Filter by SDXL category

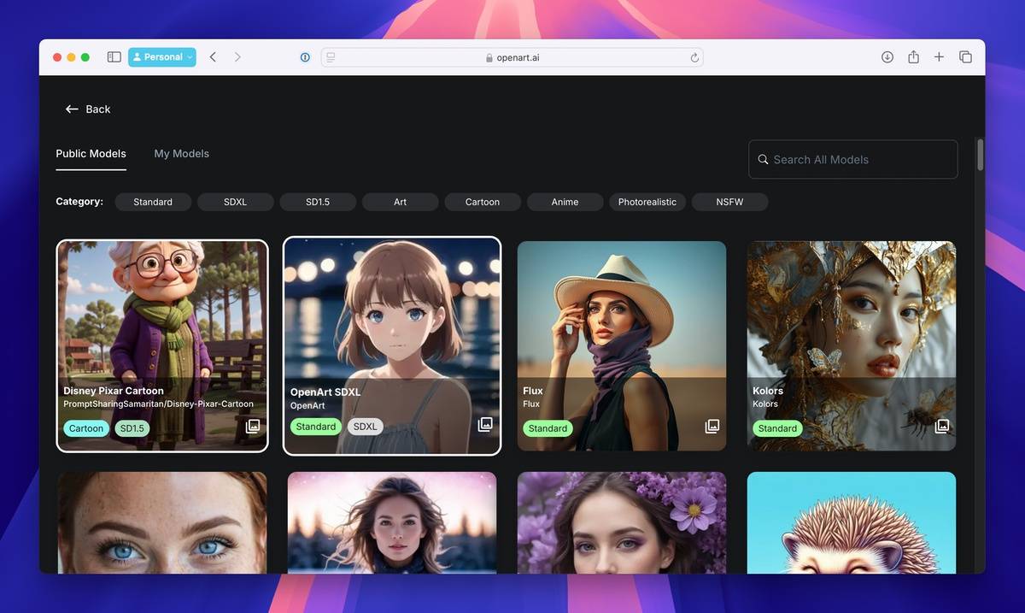235,202
